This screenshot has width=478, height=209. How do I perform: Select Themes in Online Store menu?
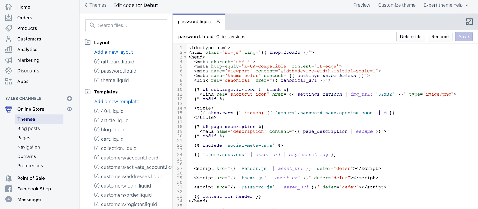(x=39, y=119)
